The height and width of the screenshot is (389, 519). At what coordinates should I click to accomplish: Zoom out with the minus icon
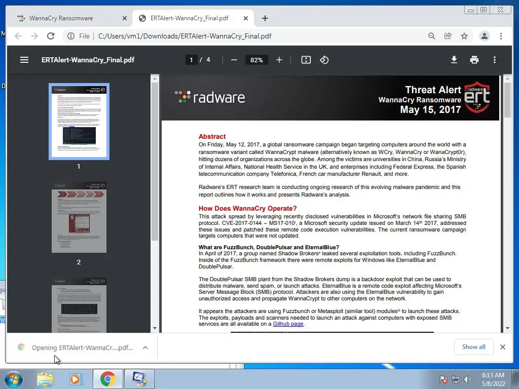coord(234,60)
